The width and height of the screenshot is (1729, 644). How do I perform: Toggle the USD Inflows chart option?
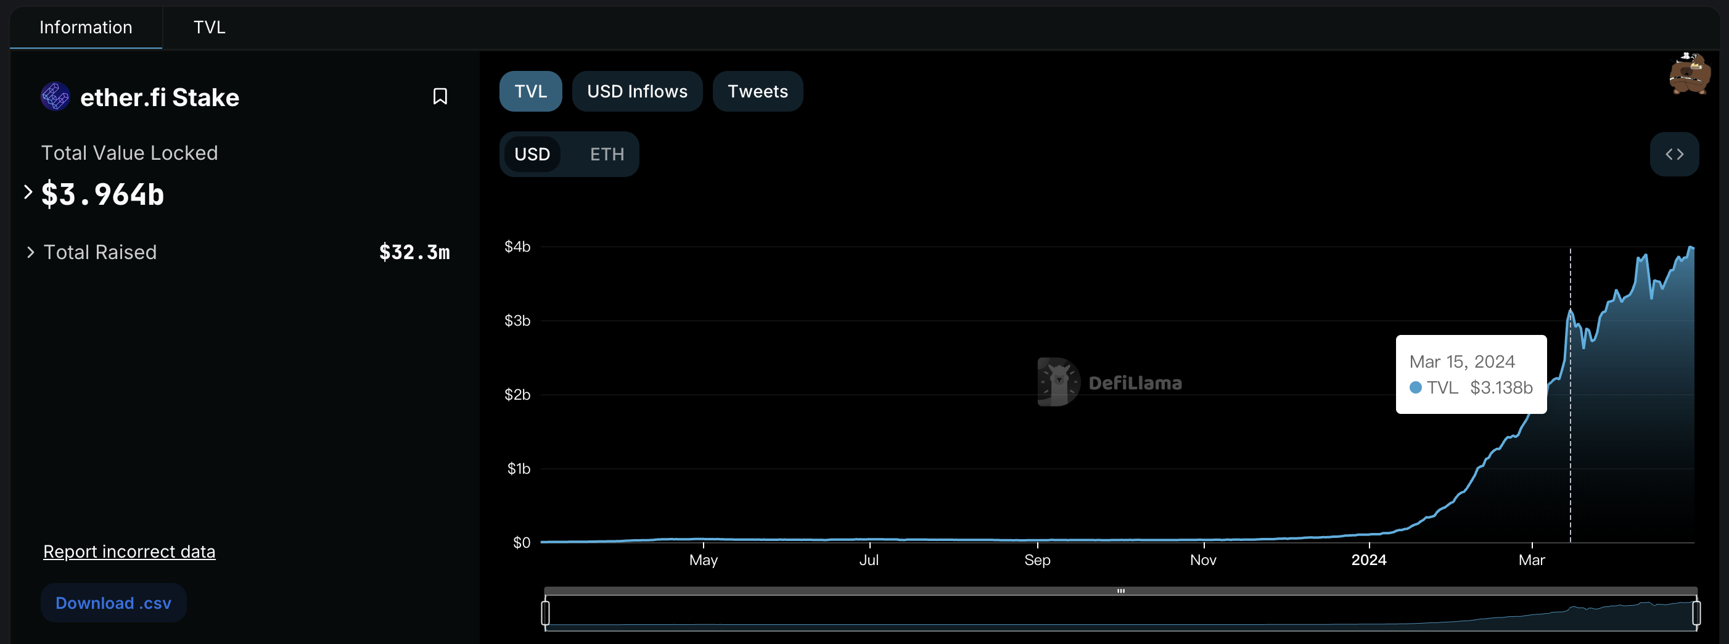[x=637, y=91]
